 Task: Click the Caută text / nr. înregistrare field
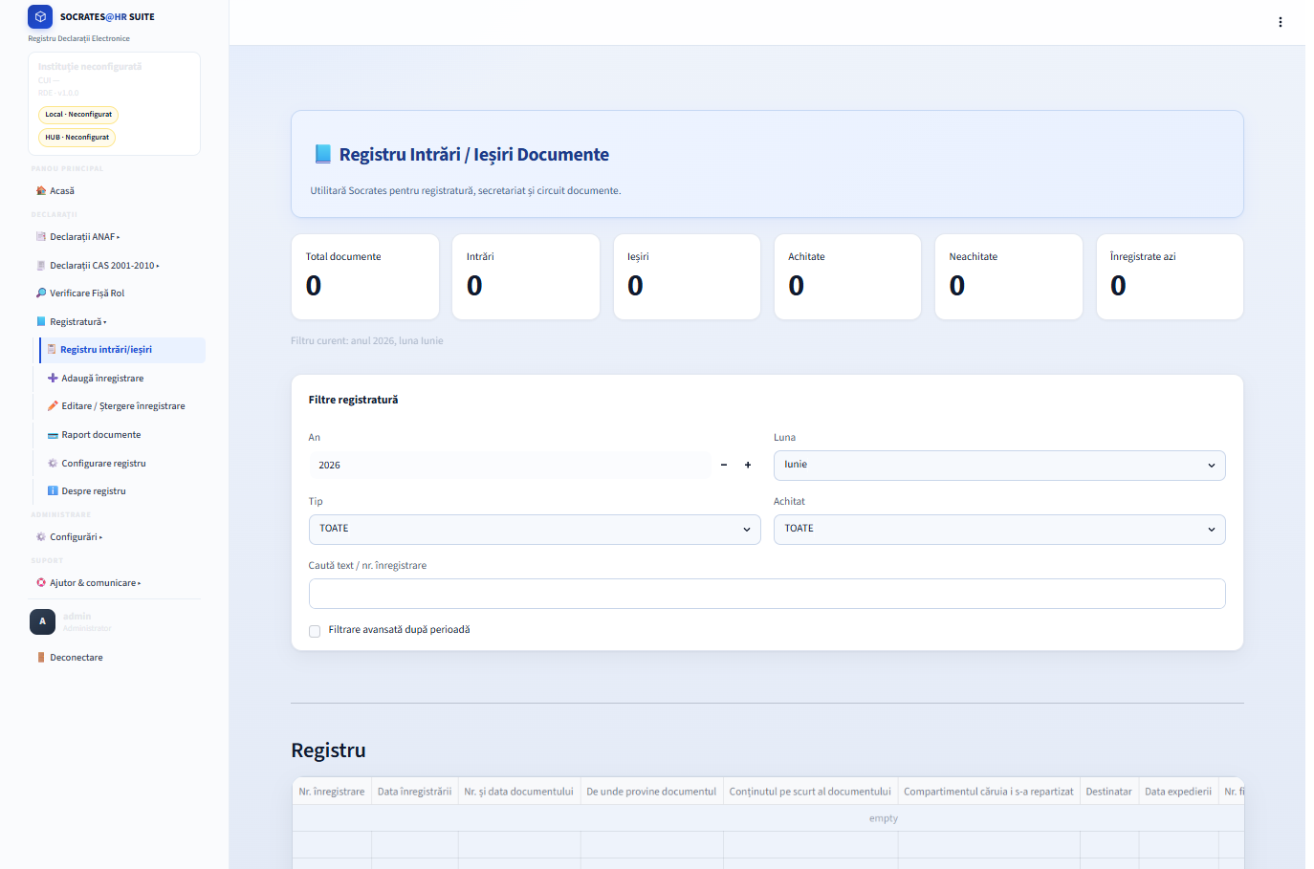(x=767, y=594)
